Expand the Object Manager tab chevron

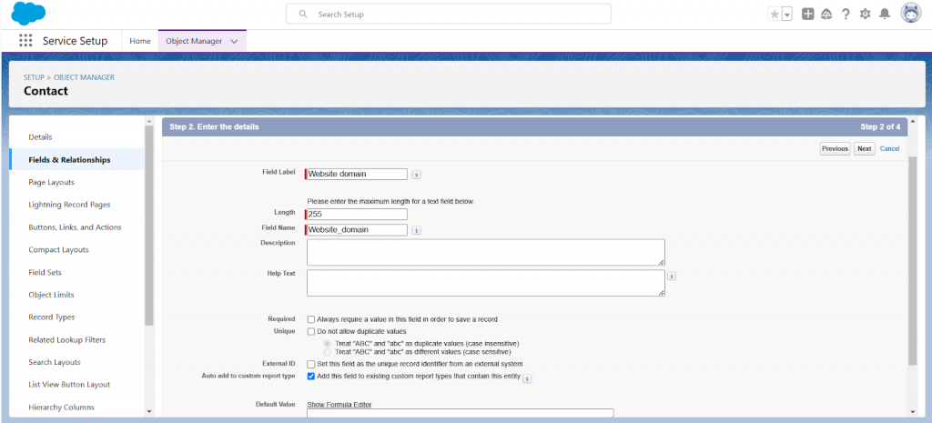point(234,41)
